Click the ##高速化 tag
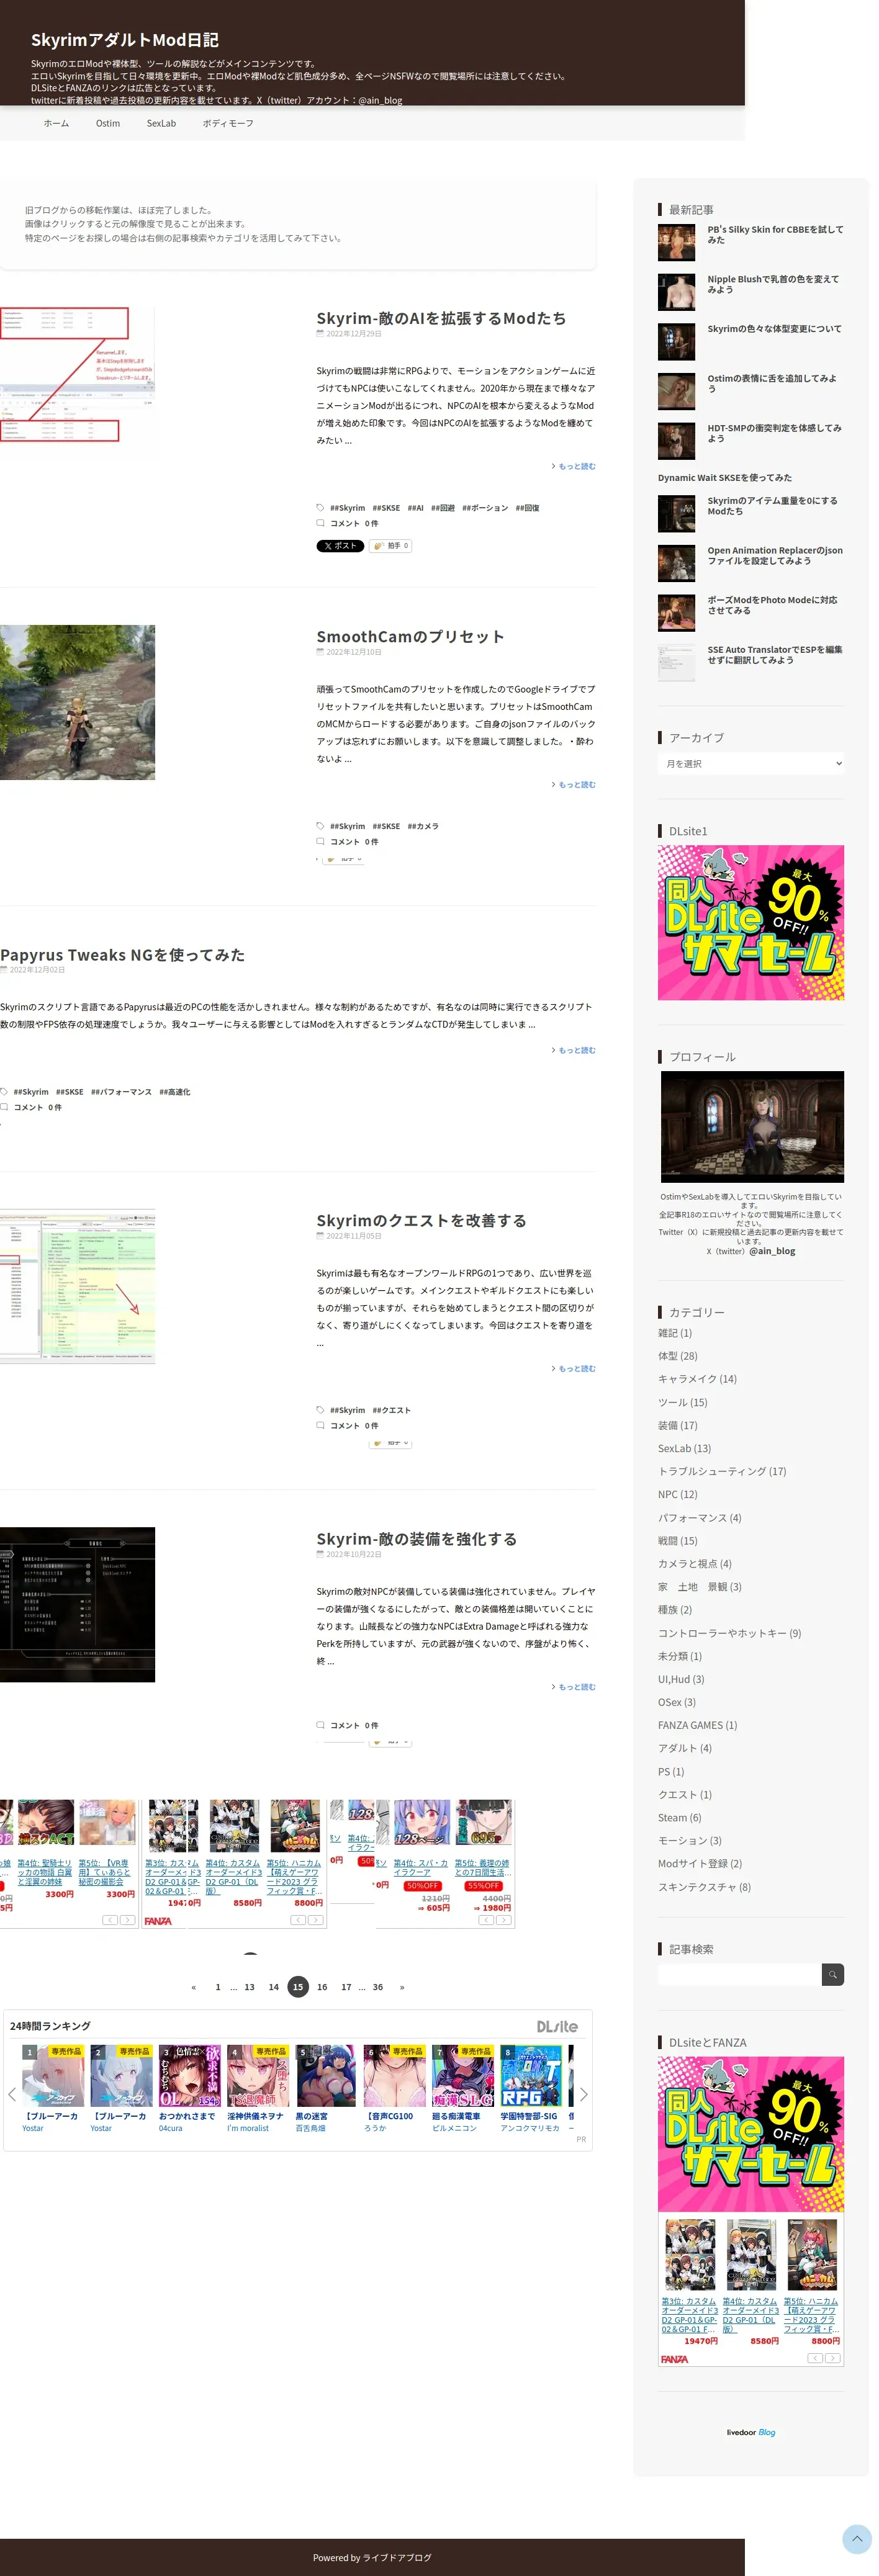The height and width of the screenshot is (2576, 879). 175,1092
